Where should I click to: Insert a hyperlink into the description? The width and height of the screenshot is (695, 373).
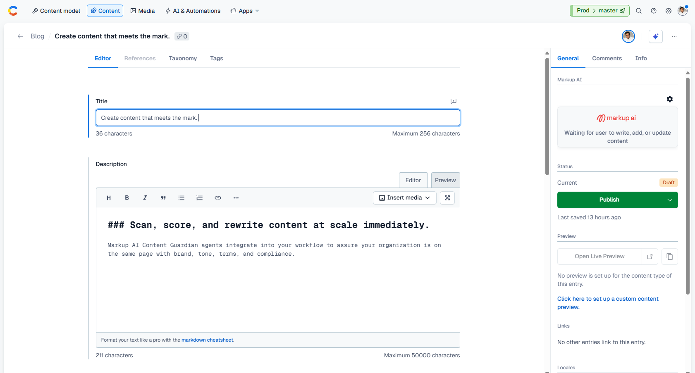218,198
